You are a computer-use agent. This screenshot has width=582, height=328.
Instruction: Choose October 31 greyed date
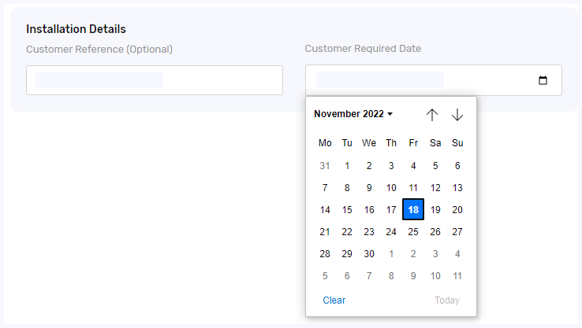click(x=325, y=166)
